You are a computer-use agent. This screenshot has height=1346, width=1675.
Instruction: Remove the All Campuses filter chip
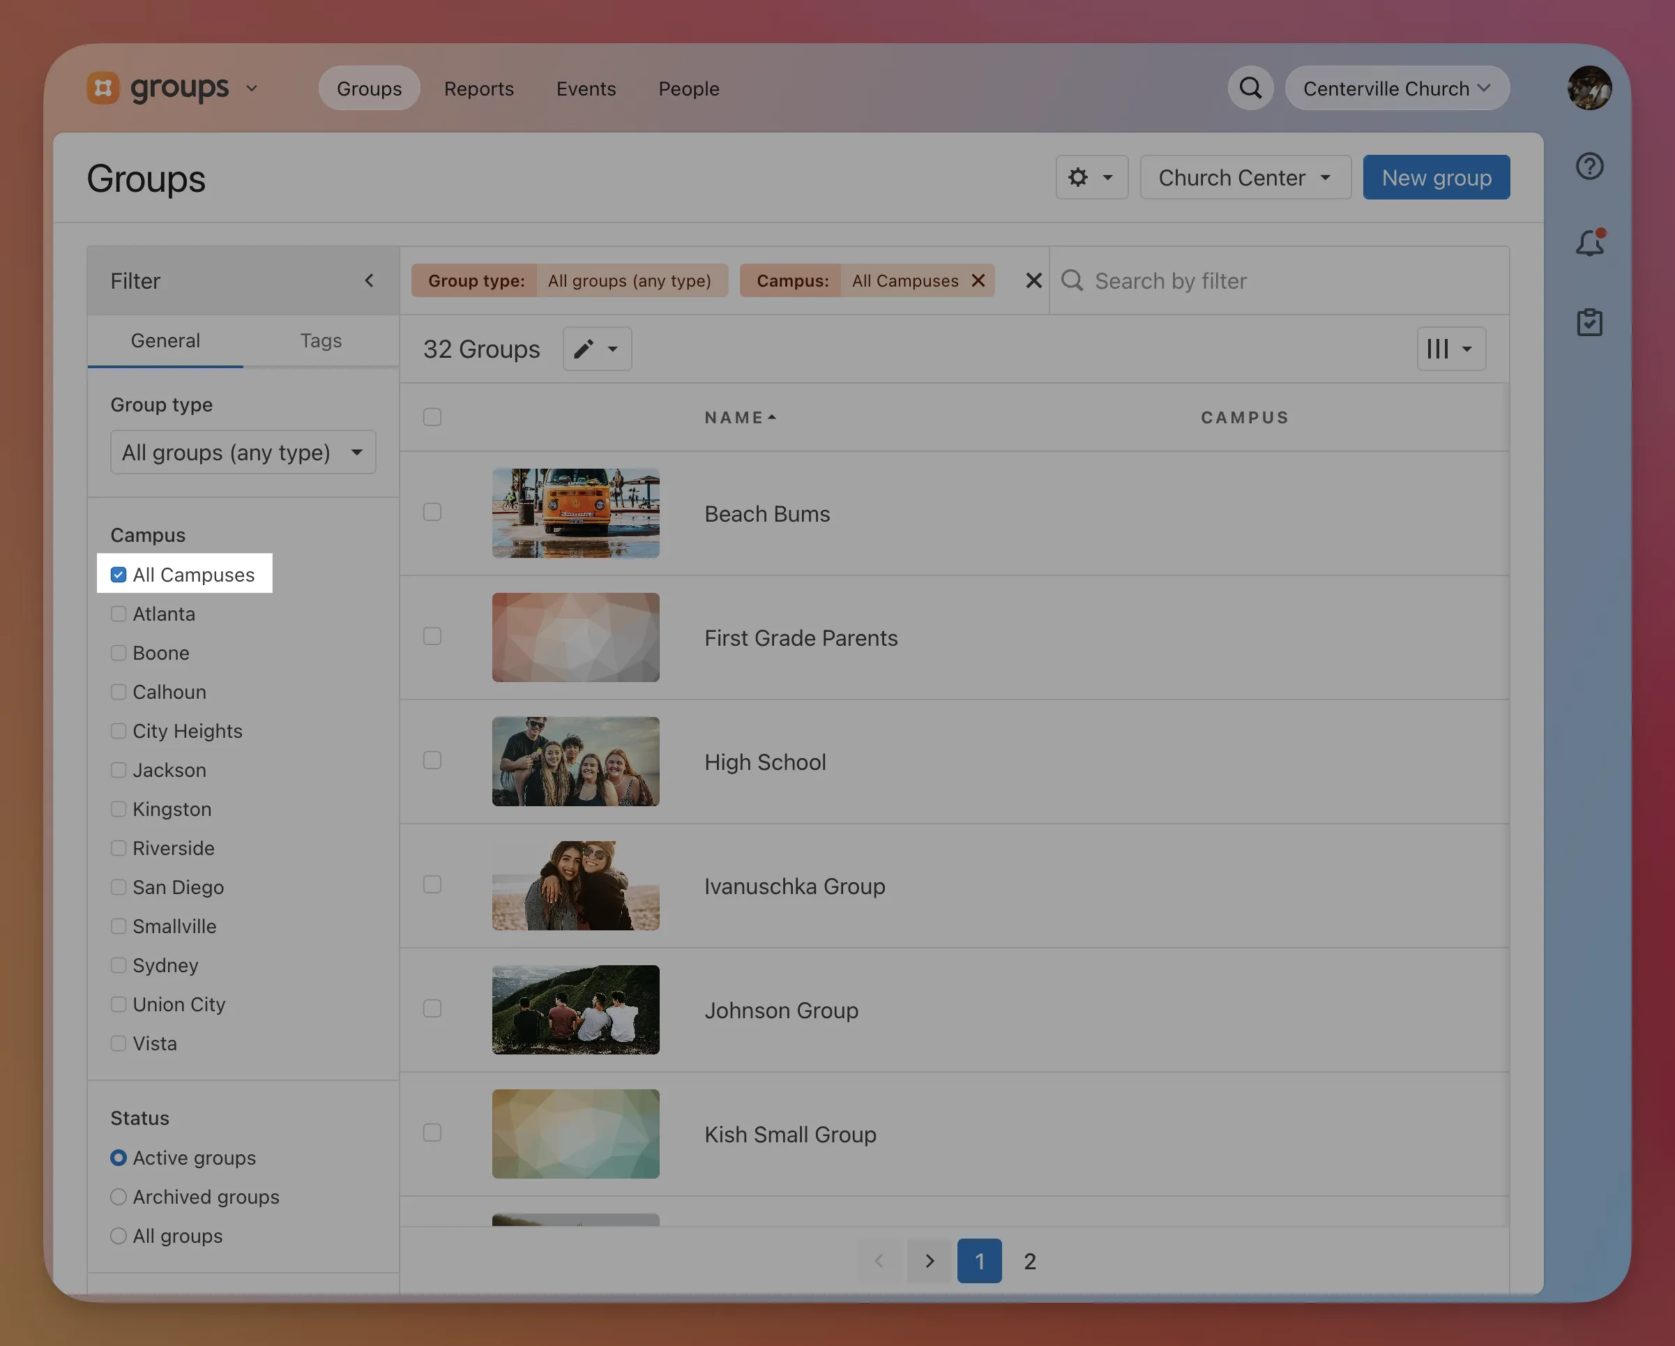[978, 280]
